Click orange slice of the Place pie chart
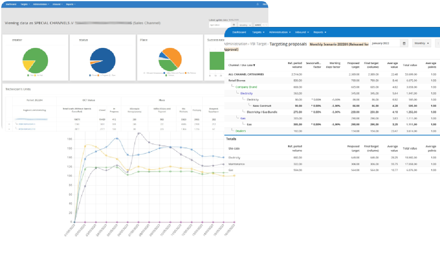The width and height of the screenshot is (440, 268). tap(174, 55)
